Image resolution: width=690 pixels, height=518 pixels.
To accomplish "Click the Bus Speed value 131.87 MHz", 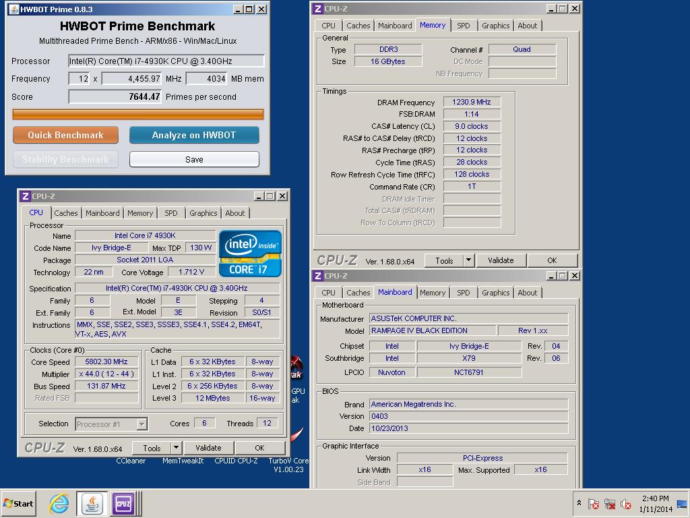I will [106, 386].
